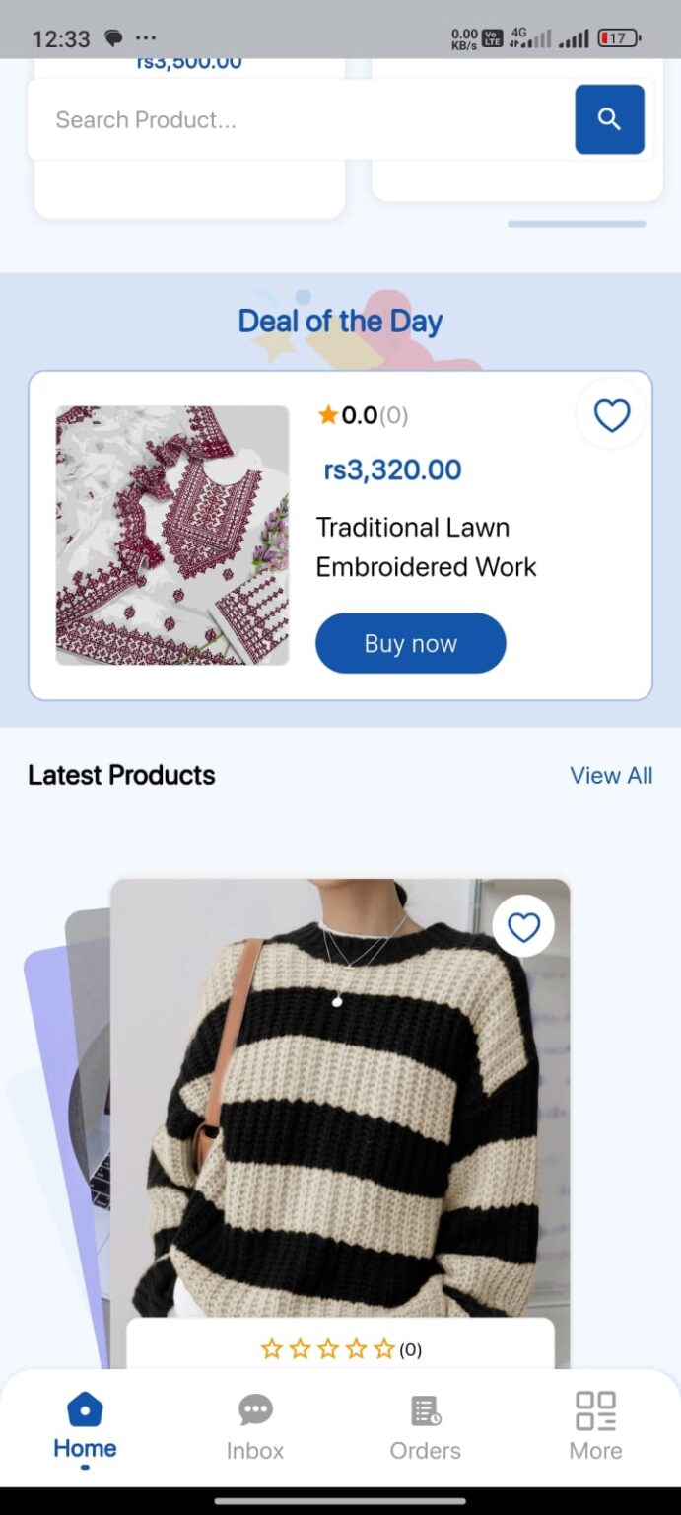The image size is (681, 1515).
Task: Open View All latest products
Action: tap(611, 776)
